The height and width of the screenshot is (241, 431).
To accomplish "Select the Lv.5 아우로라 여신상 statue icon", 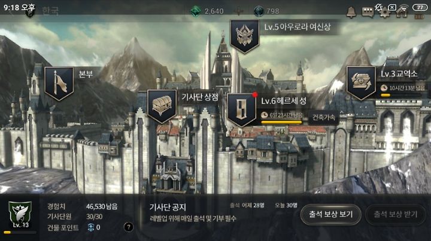I will point(245,36).
